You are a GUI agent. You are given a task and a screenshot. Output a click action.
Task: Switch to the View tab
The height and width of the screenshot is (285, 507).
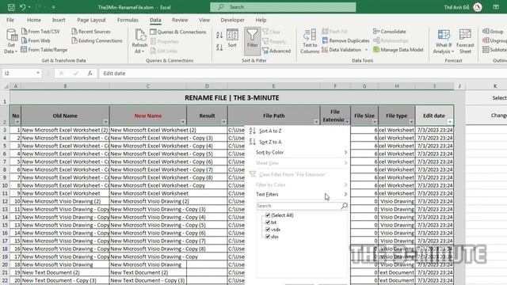coord(204,20)
